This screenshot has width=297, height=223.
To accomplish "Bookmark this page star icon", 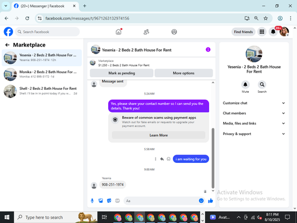I will [266, 18].
